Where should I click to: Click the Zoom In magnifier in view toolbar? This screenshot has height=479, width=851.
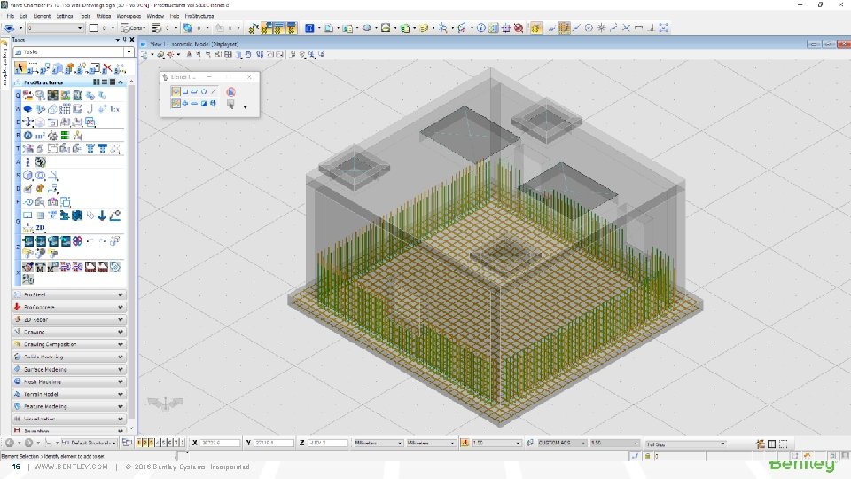[x=199, y=54]
